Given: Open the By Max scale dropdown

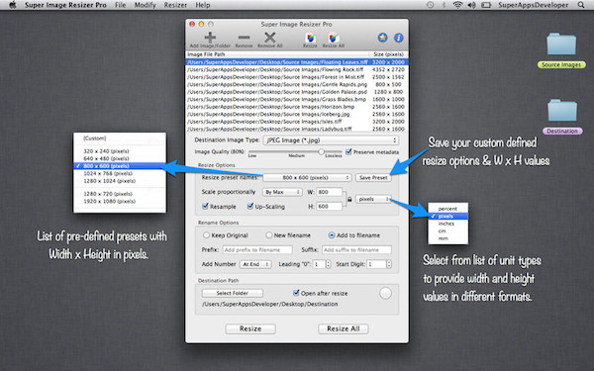Looking at the screenshot, I should coord(282,192).
